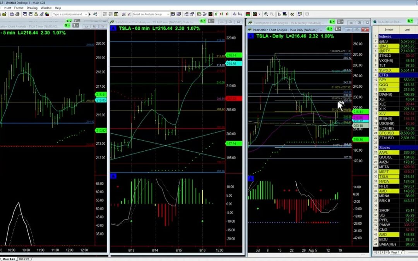
Task: Open the Window menu
Action: [46, 8]
